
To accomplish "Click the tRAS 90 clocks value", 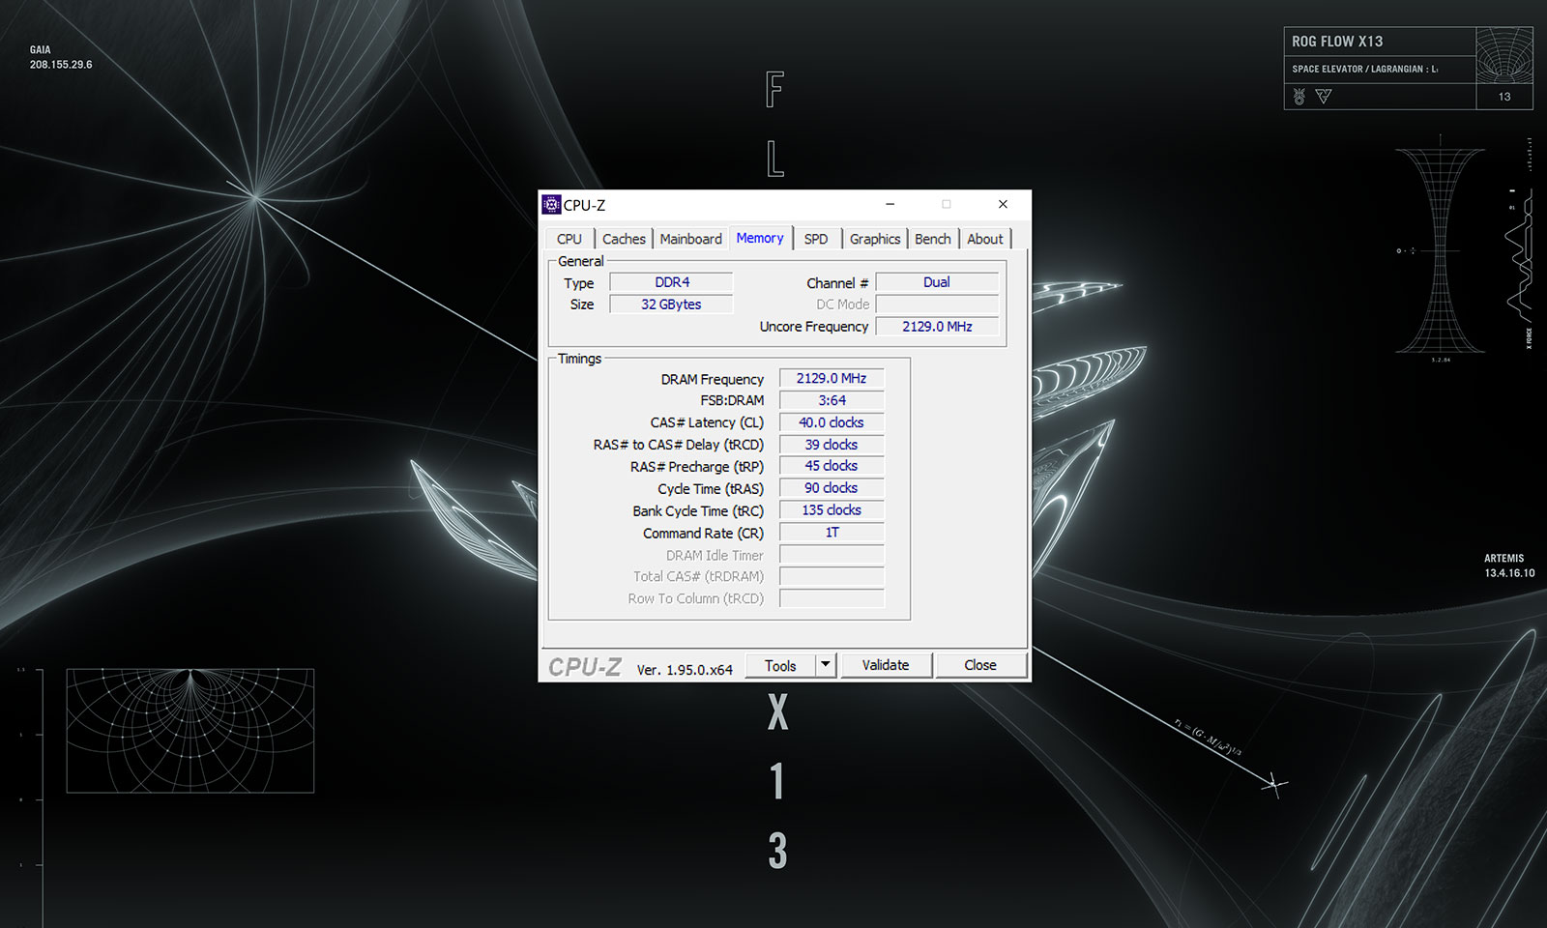I will pyautogui.click(x=832, y=488).
